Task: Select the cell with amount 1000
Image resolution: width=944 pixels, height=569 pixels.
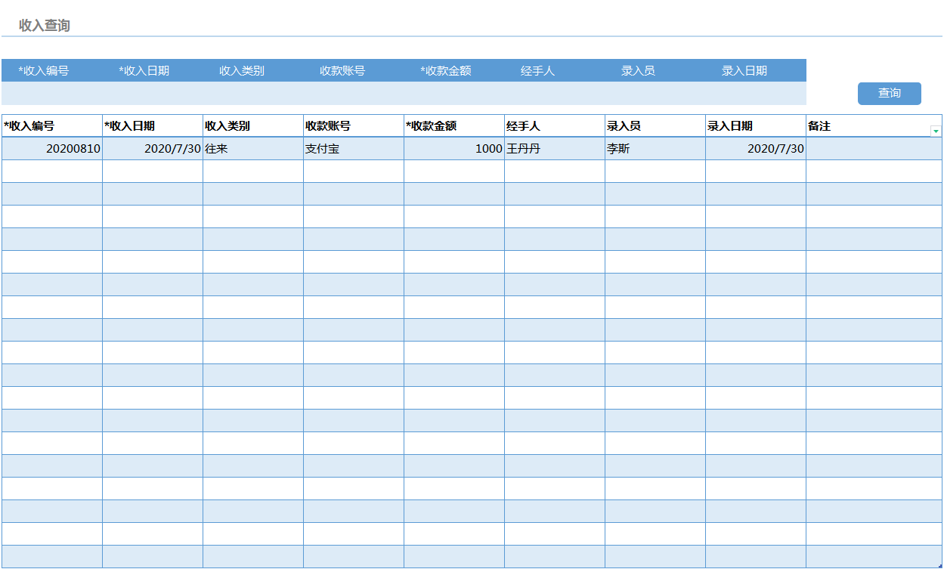Action: (x=453, y=149)
